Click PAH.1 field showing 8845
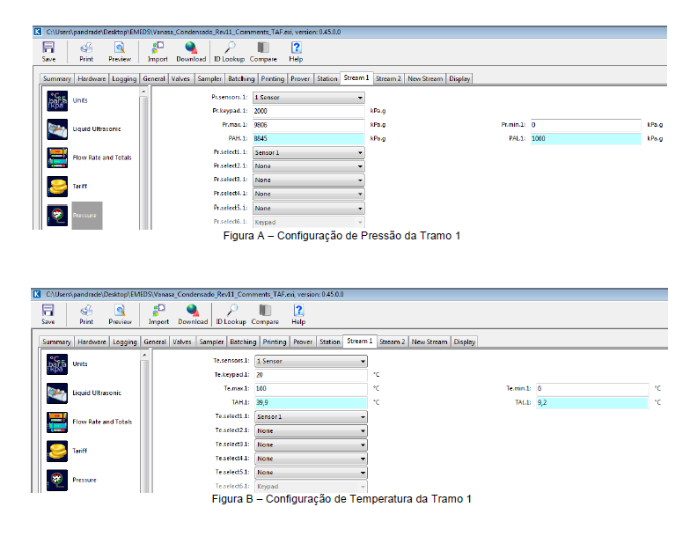 (308, 139)
